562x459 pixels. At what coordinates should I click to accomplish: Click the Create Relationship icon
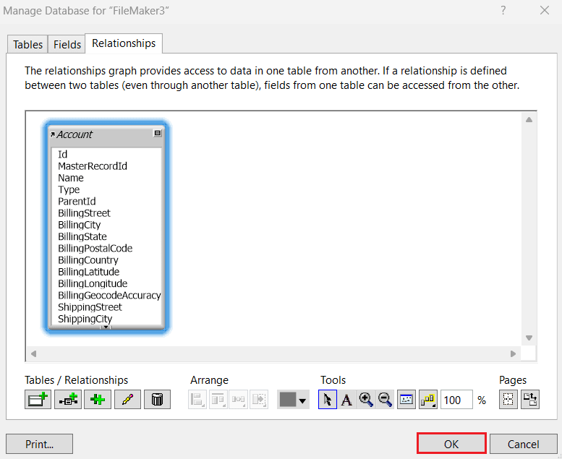coord(68,400)
